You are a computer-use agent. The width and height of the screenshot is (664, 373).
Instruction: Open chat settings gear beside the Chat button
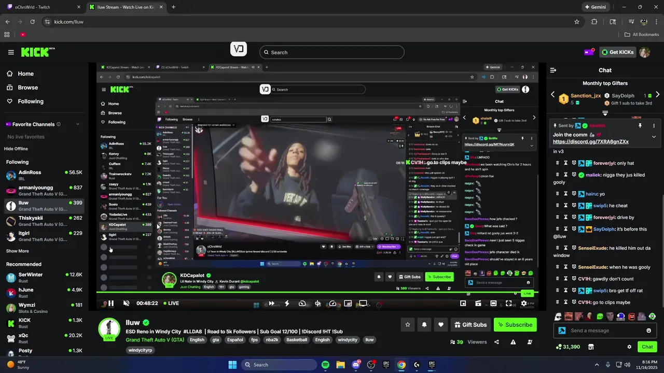(x=629, y=347)
